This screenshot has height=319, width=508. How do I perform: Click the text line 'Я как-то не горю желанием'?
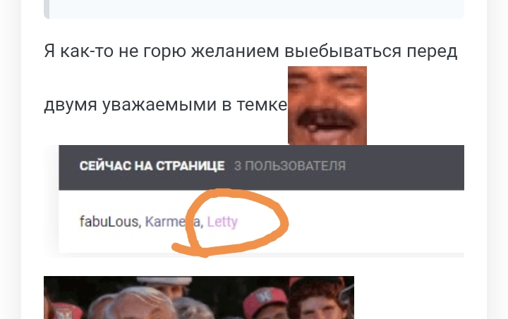(162, 51)
